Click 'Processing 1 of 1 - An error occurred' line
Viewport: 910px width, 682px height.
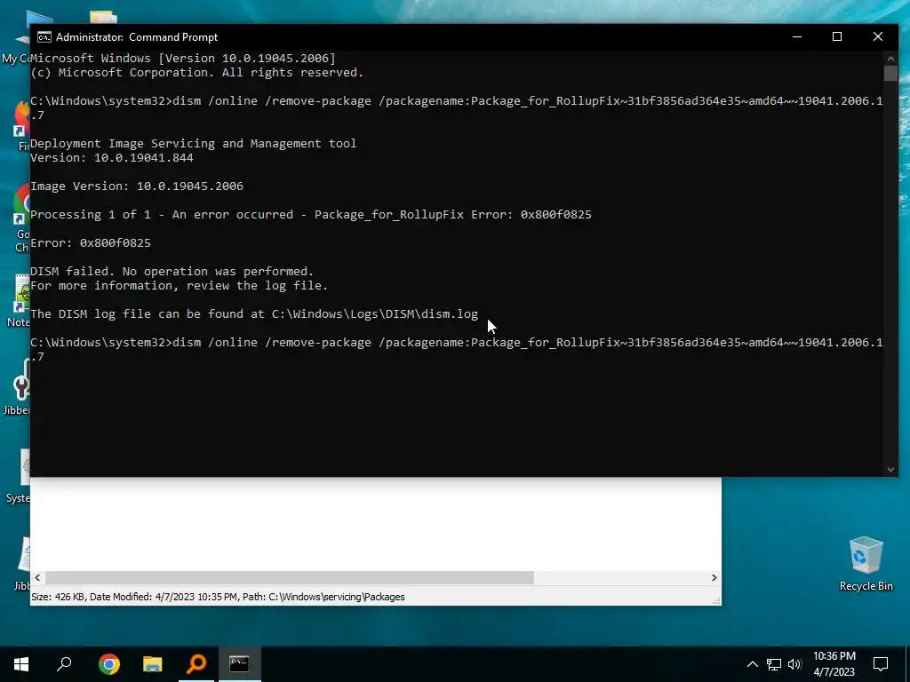point(311,215)
